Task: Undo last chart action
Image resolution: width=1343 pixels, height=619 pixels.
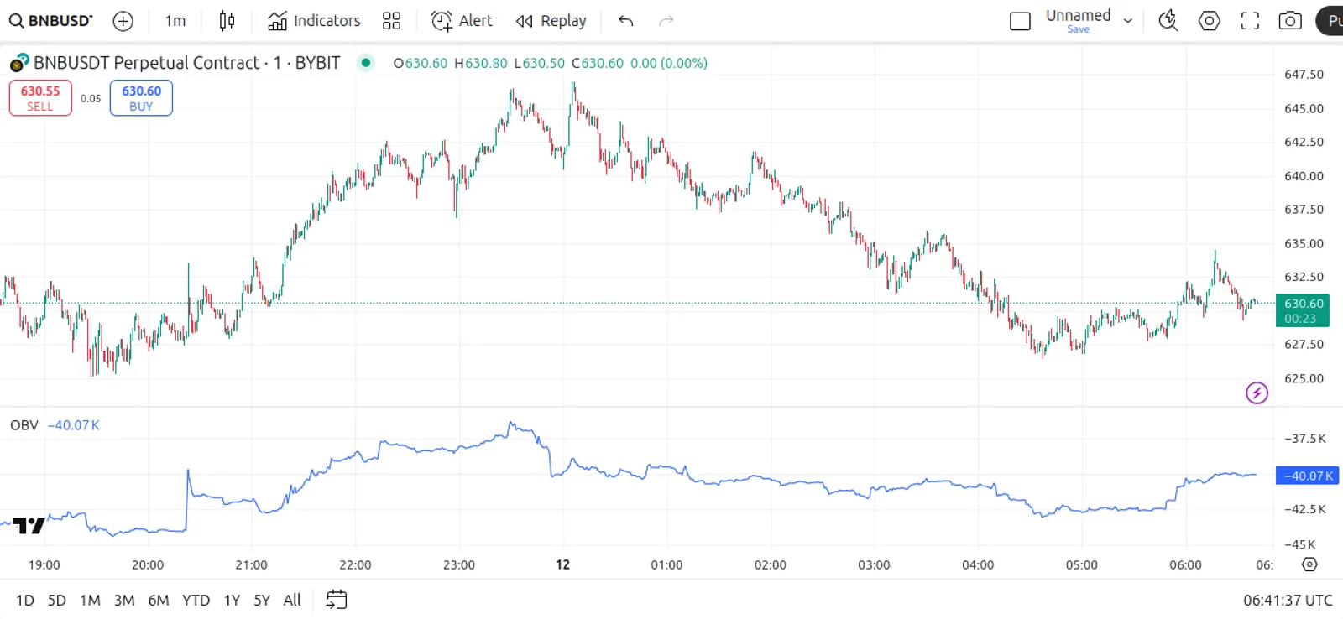Action: (625, 21)
